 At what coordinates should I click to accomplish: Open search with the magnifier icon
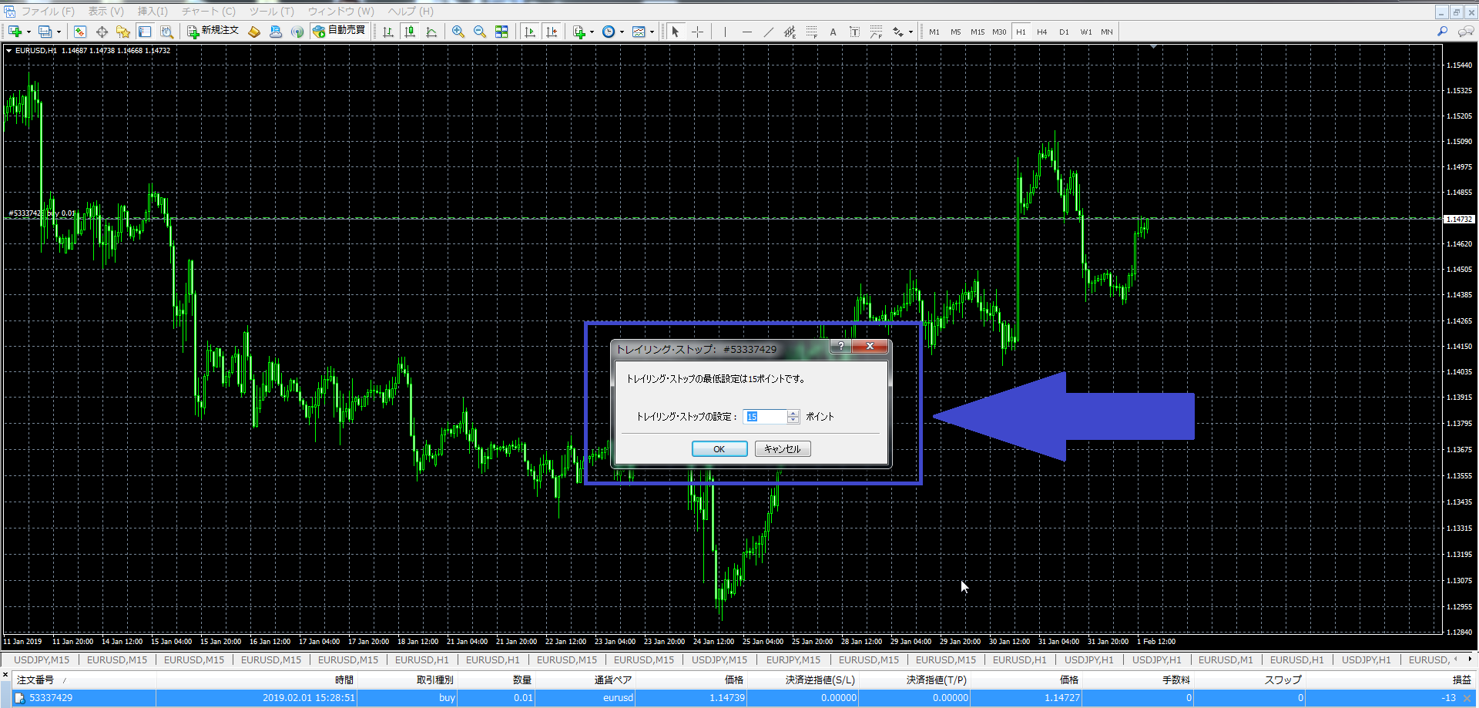pyautogui.click(x=1442, y=32)
